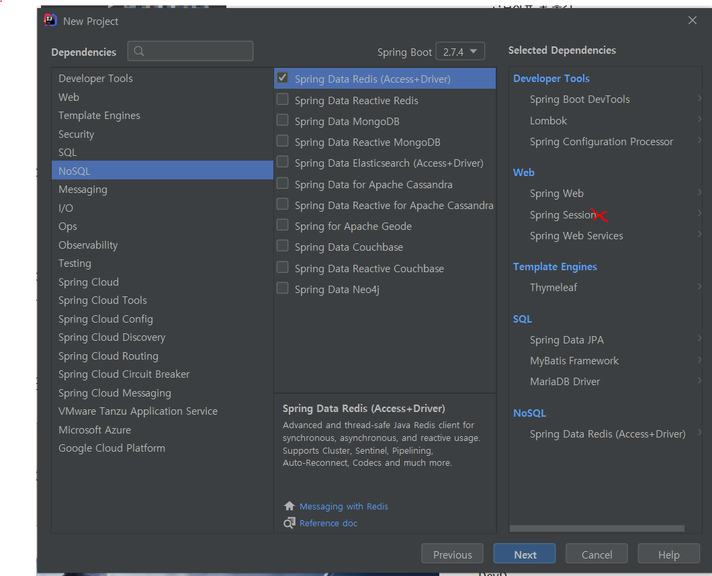Select Spring Cloud Config category
This screenshot has height=576, width=712.
(162, 319)
